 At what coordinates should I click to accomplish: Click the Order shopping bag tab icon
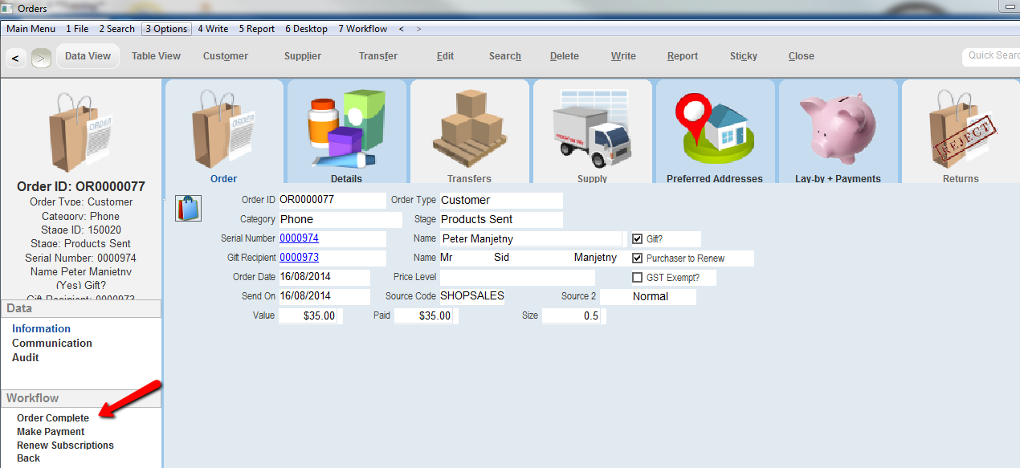(223, 128)
